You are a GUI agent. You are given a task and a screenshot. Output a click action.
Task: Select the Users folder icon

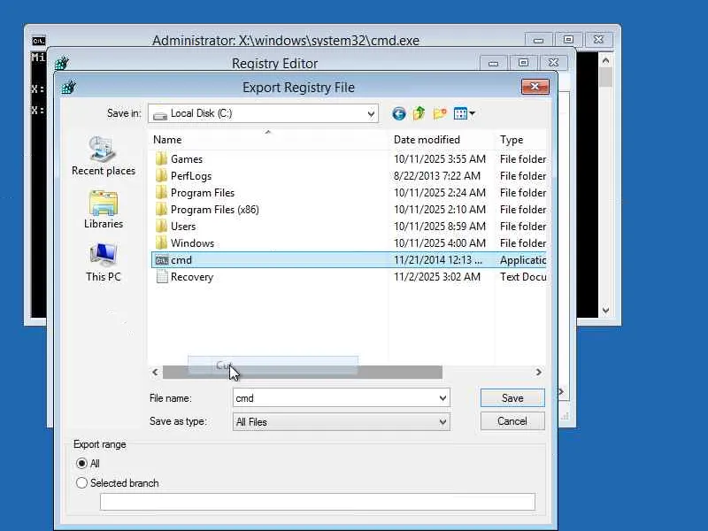tap(161, 226)
